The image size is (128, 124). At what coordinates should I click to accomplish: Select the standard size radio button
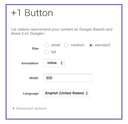tap(91, 45)
